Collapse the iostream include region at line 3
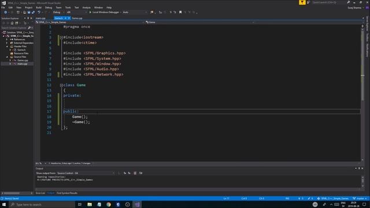370x208 pixels. [61, 38]
